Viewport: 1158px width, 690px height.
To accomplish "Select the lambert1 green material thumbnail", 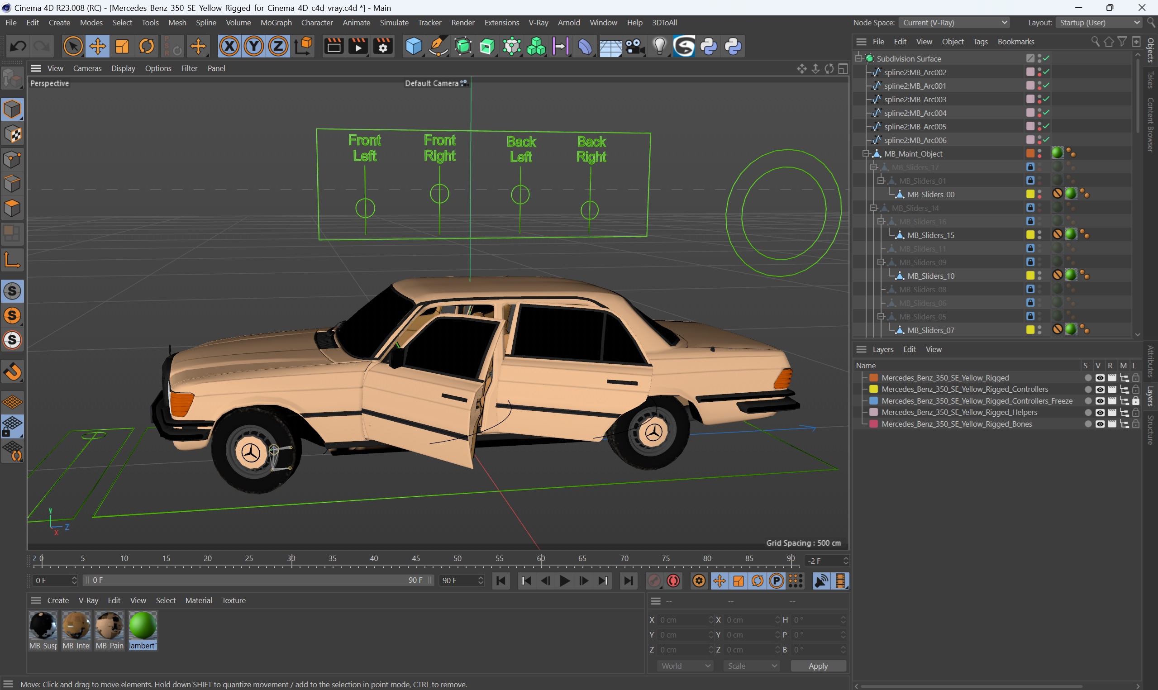I will [143, 626].
